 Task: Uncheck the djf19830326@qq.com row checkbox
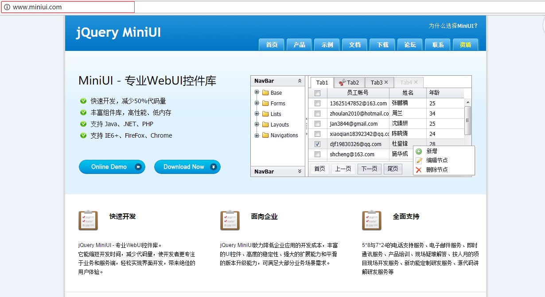[317, 144]
